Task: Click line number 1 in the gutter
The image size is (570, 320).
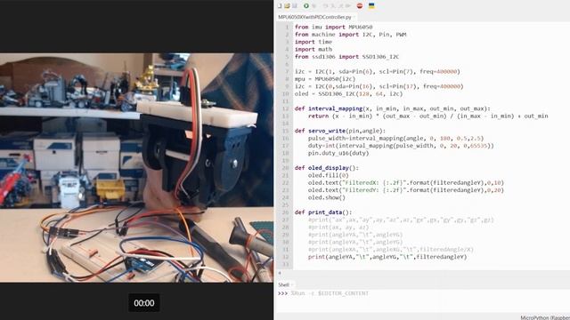Action: click(287, 28)
